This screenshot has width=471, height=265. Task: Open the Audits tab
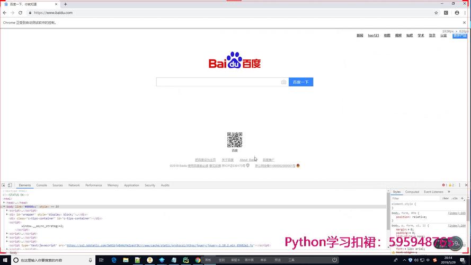pos(165,185)
